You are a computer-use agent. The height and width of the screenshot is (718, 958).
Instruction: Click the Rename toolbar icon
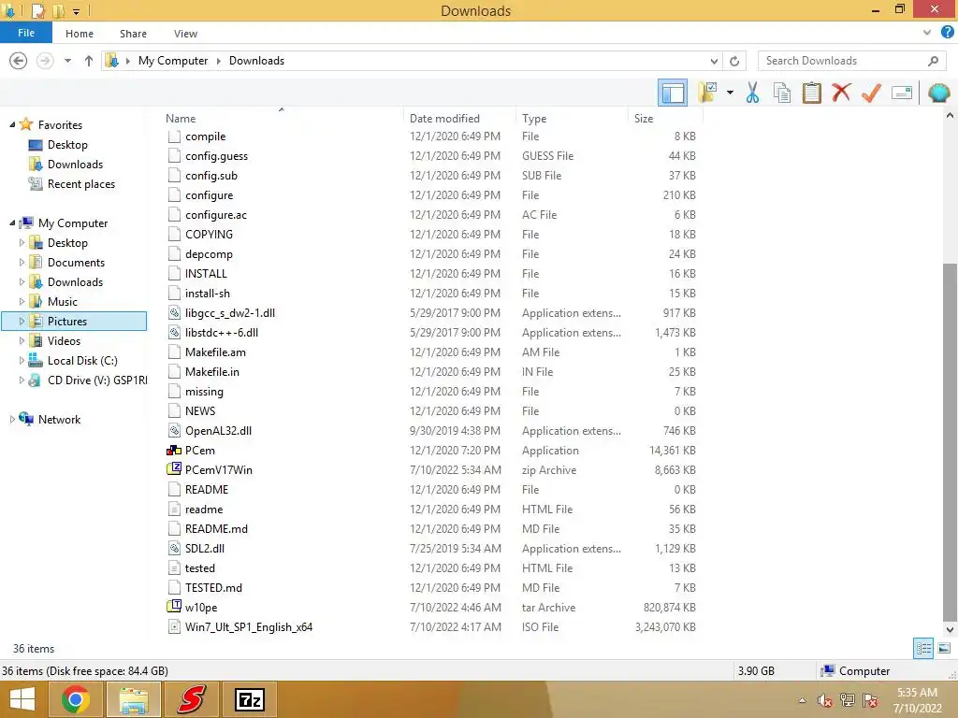point(902,93)
